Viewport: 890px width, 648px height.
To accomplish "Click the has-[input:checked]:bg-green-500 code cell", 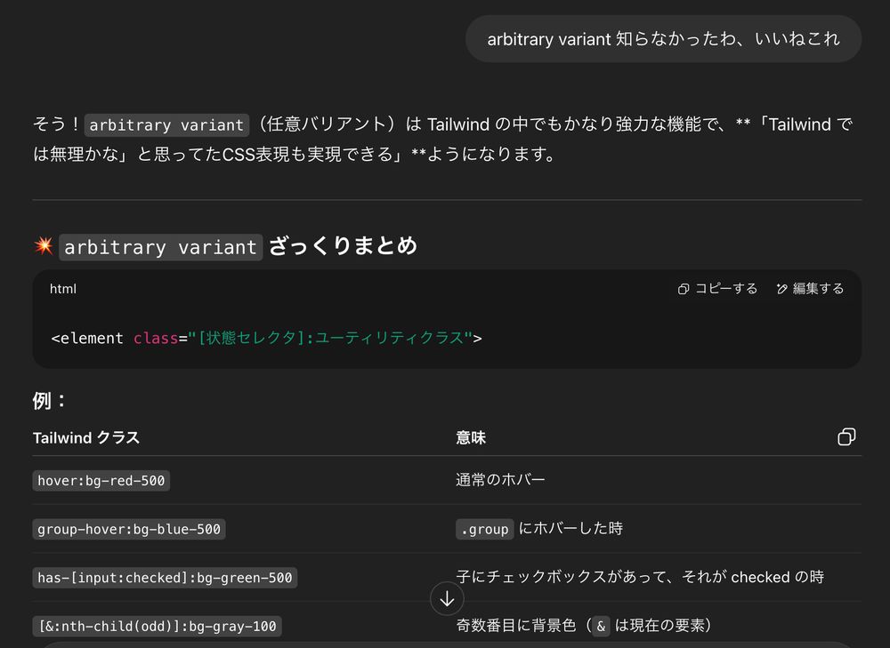I will coord(165,578).
